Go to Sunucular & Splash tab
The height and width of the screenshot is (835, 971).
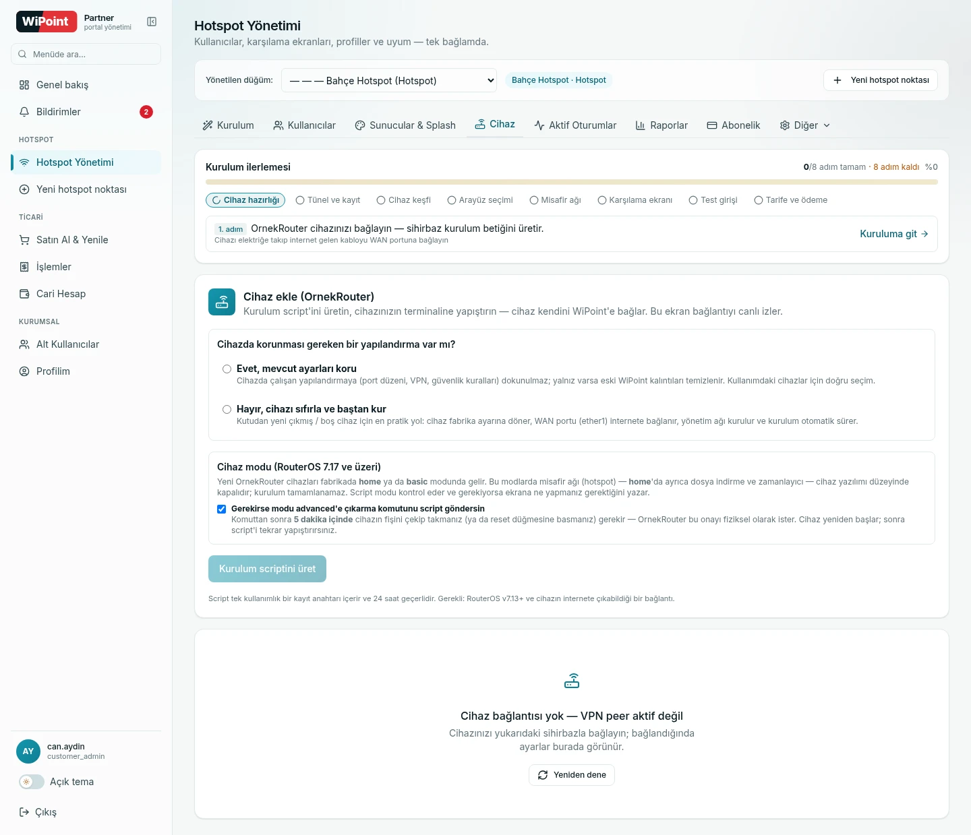(405, 125)
